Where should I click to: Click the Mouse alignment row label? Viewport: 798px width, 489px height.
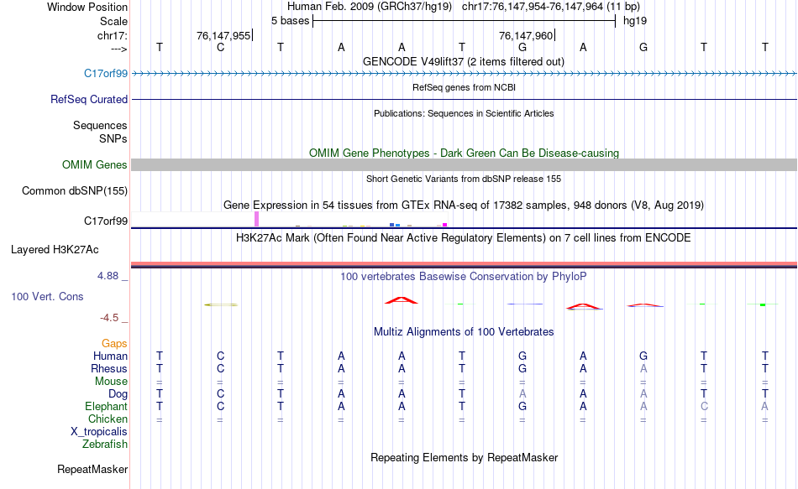click(x=111, y=382)
